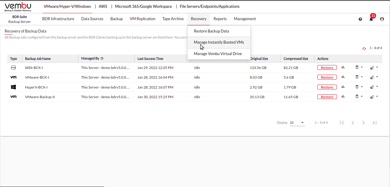Restore the VMware-BCK-I backup job

(327, 77)
